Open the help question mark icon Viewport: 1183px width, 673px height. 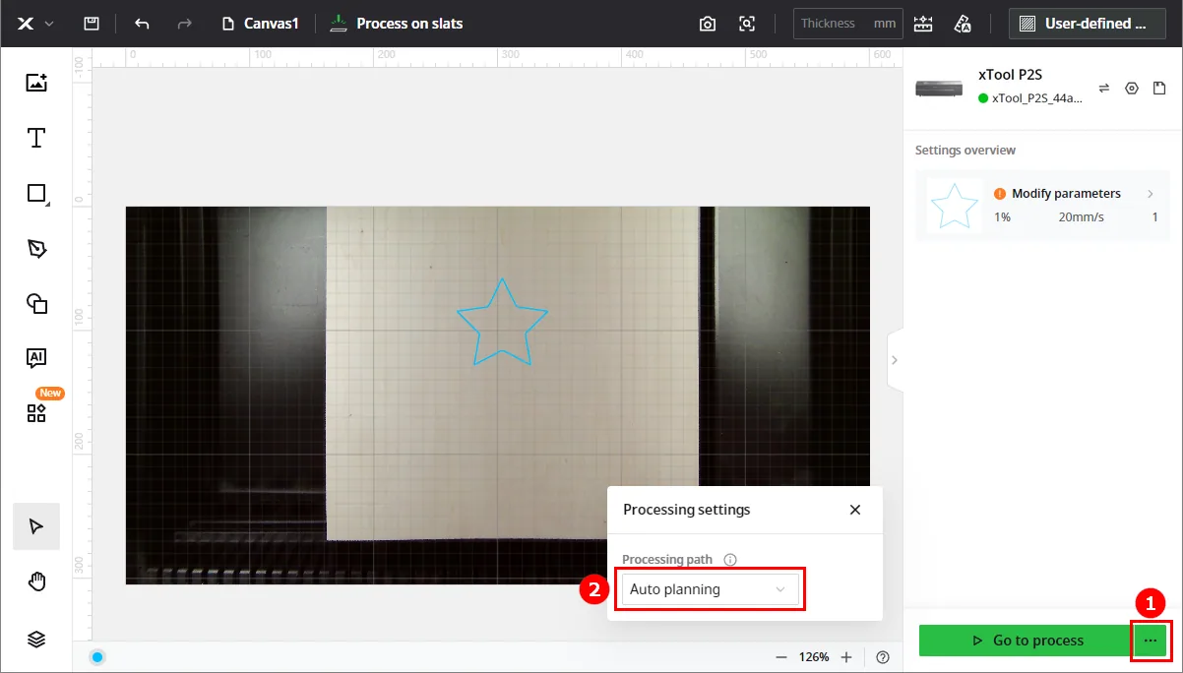[x=883, y=657]
